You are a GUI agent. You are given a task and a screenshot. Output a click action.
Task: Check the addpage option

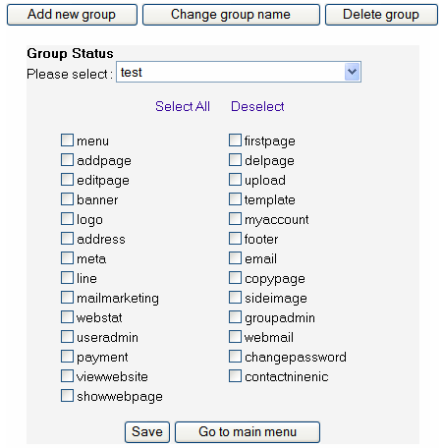coord(67,160)
